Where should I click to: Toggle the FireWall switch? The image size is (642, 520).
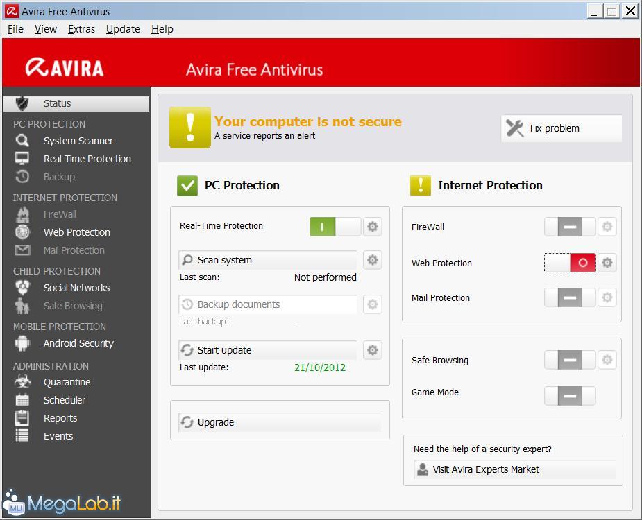pos(570,227)
